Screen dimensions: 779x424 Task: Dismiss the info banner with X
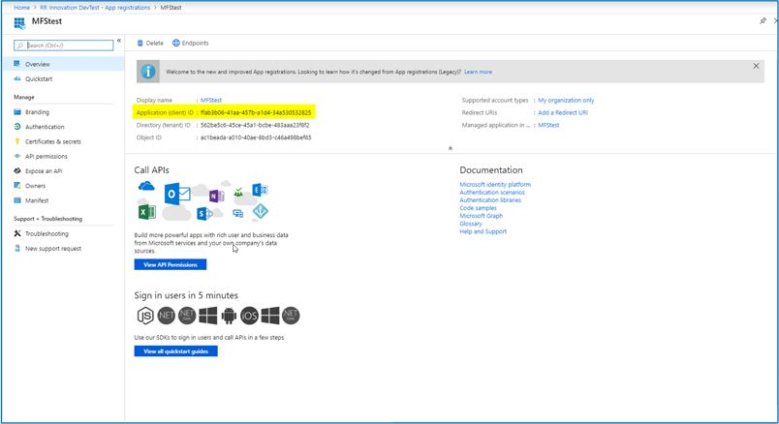tap(757, 66)
